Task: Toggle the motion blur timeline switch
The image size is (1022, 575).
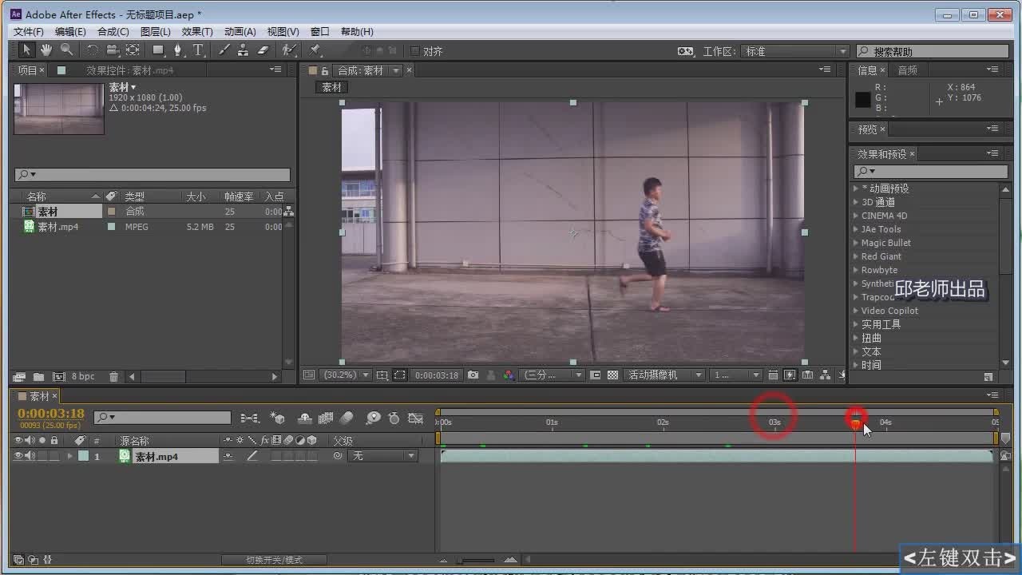Action: [x=346, y=418]
